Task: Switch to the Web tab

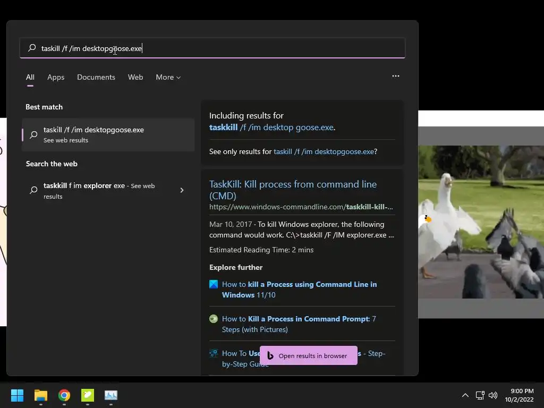Action: (x=135, y=77)
